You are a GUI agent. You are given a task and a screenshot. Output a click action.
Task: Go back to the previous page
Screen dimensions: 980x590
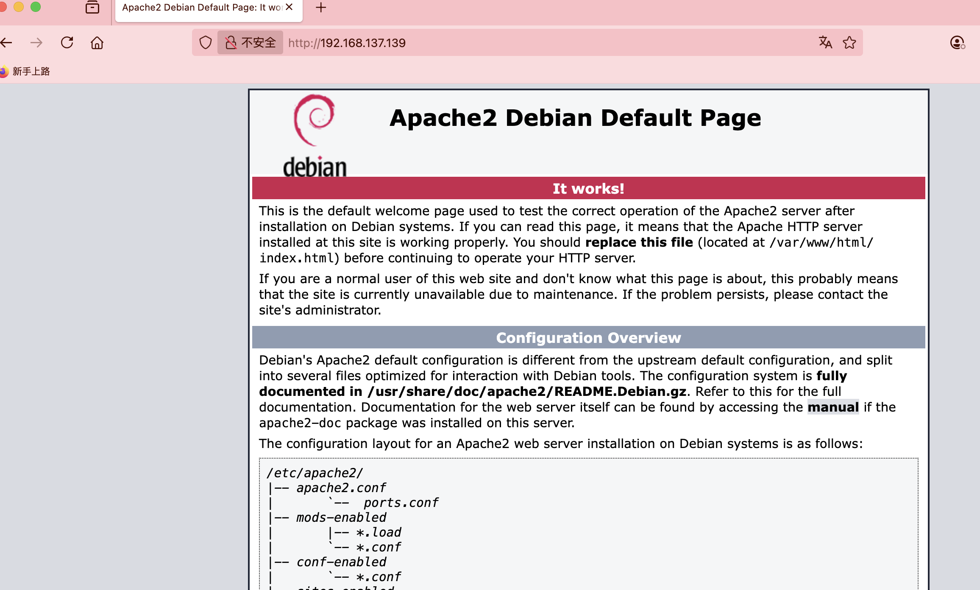6,43
